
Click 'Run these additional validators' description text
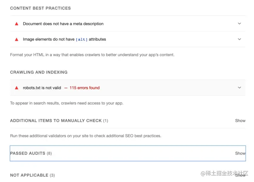pyautogui.click(x=85, y=136)
